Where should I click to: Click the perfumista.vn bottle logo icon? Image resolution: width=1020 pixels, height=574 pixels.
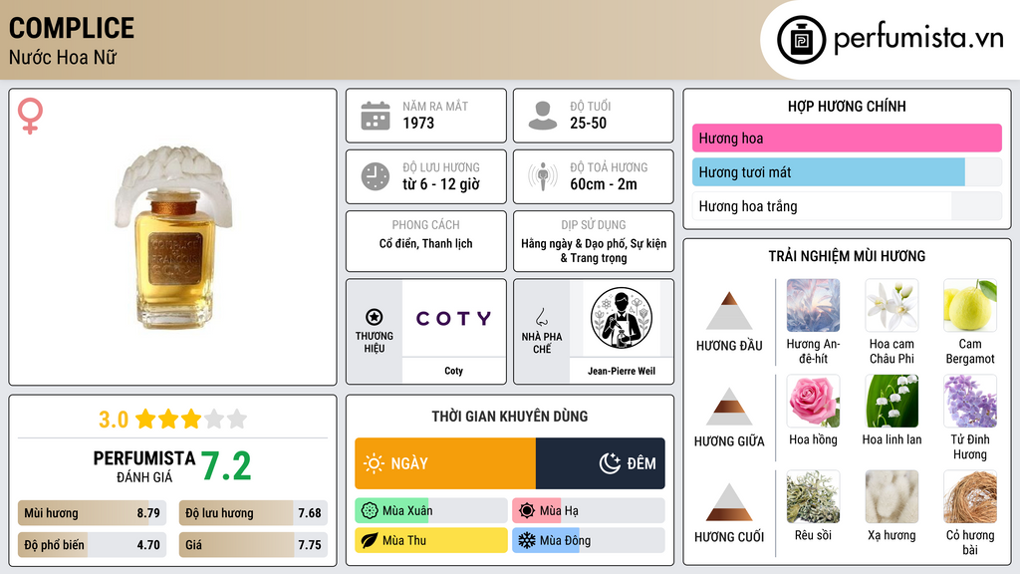pyautogui.click(x=802, y=40)
